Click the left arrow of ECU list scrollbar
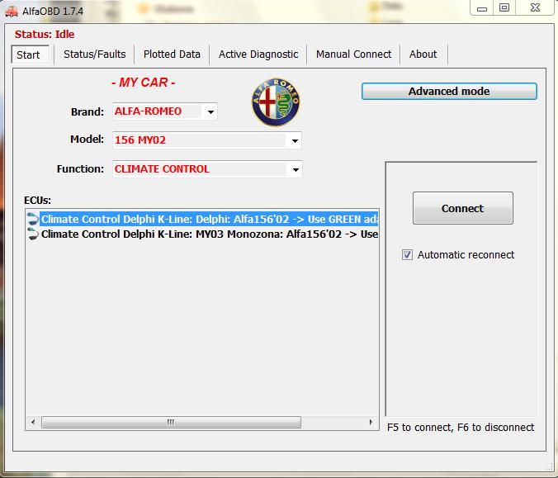The image size is (558, 478). coord(33,422)
